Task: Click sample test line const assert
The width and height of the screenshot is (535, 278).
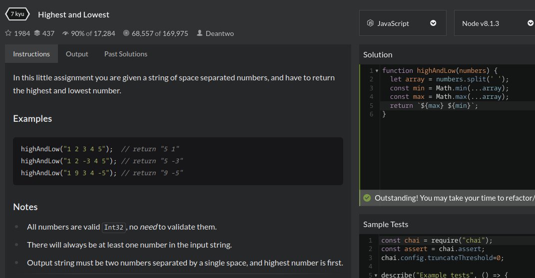Action: coord(433,249)
